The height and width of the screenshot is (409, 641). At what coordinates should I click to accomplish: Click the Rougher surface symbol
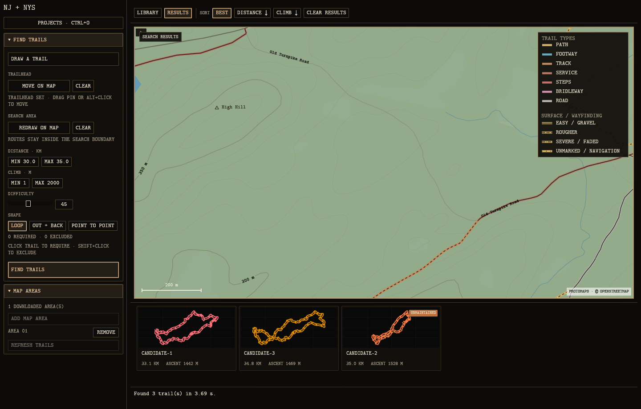[547, 132]
